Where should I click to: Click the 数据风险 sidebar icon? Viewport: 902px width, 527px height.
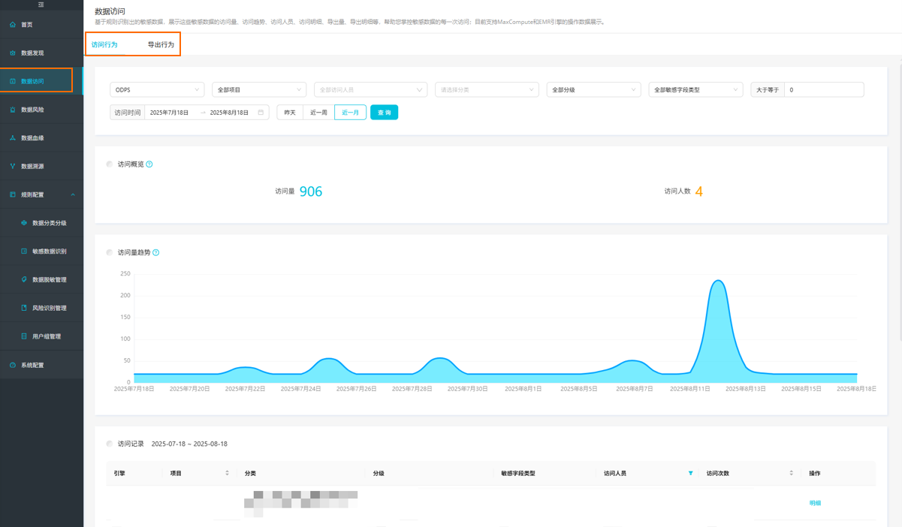coord(13,110)
